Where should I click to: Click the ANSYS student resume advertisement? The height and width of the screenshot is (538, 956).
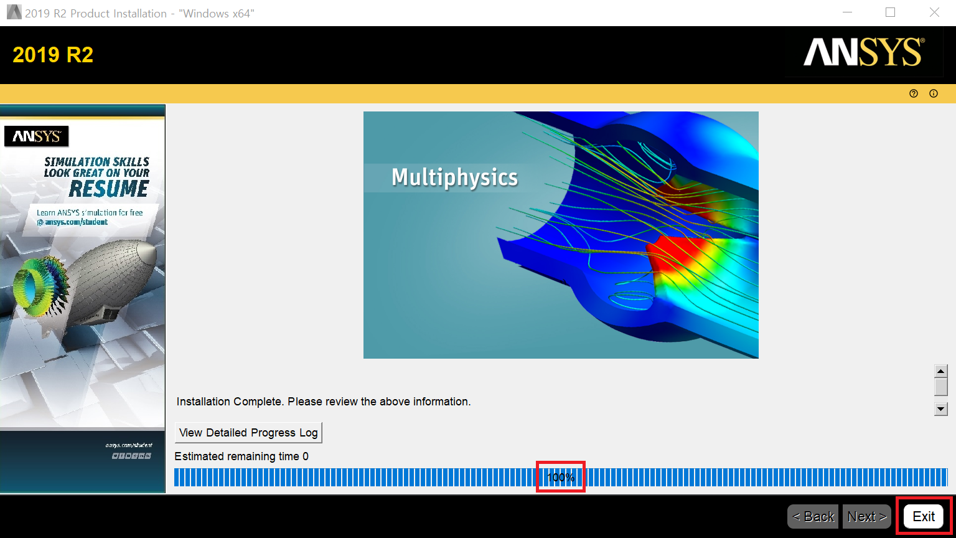point(83,298)
